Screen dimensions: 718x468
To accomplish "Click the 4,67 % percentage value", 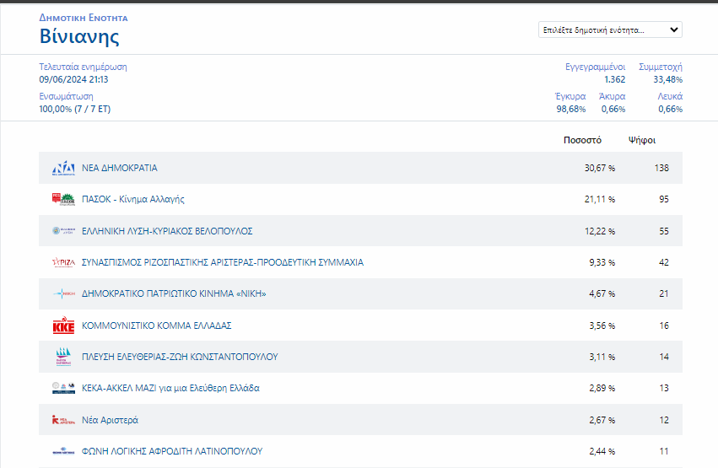I will point(602,293).
